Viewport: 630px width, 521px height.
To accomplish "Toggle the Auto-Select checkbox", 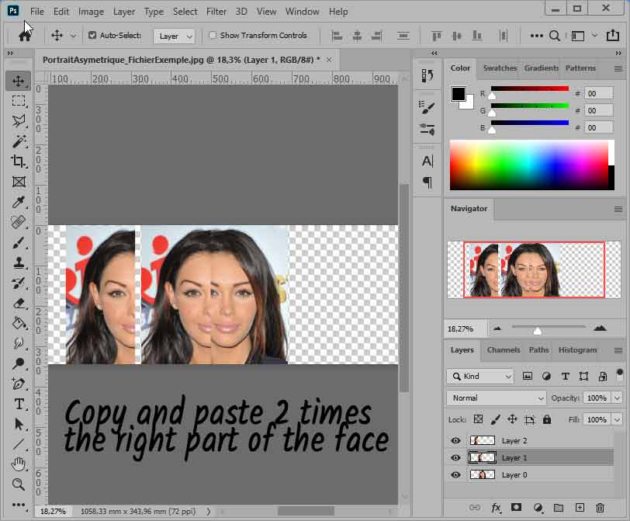I will tap(92, 36).
